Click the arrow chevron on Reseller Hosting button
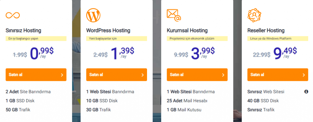 click(304, 75)
